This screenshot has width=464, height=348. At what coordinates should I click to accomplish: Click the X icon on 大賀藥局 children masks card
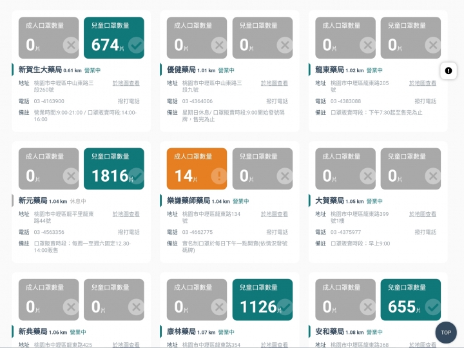point(433,177)
